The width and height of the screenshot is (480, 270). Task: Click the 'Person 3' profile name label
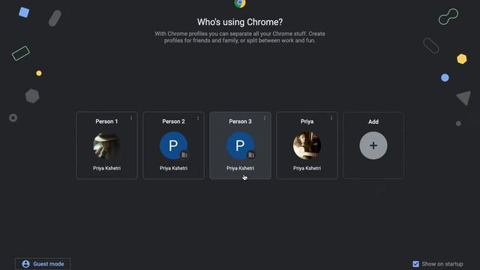coord(240,121)
